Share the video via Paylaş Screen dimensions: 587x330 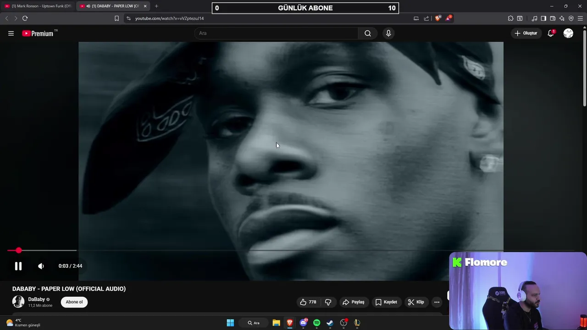click(x=354, y=302)
